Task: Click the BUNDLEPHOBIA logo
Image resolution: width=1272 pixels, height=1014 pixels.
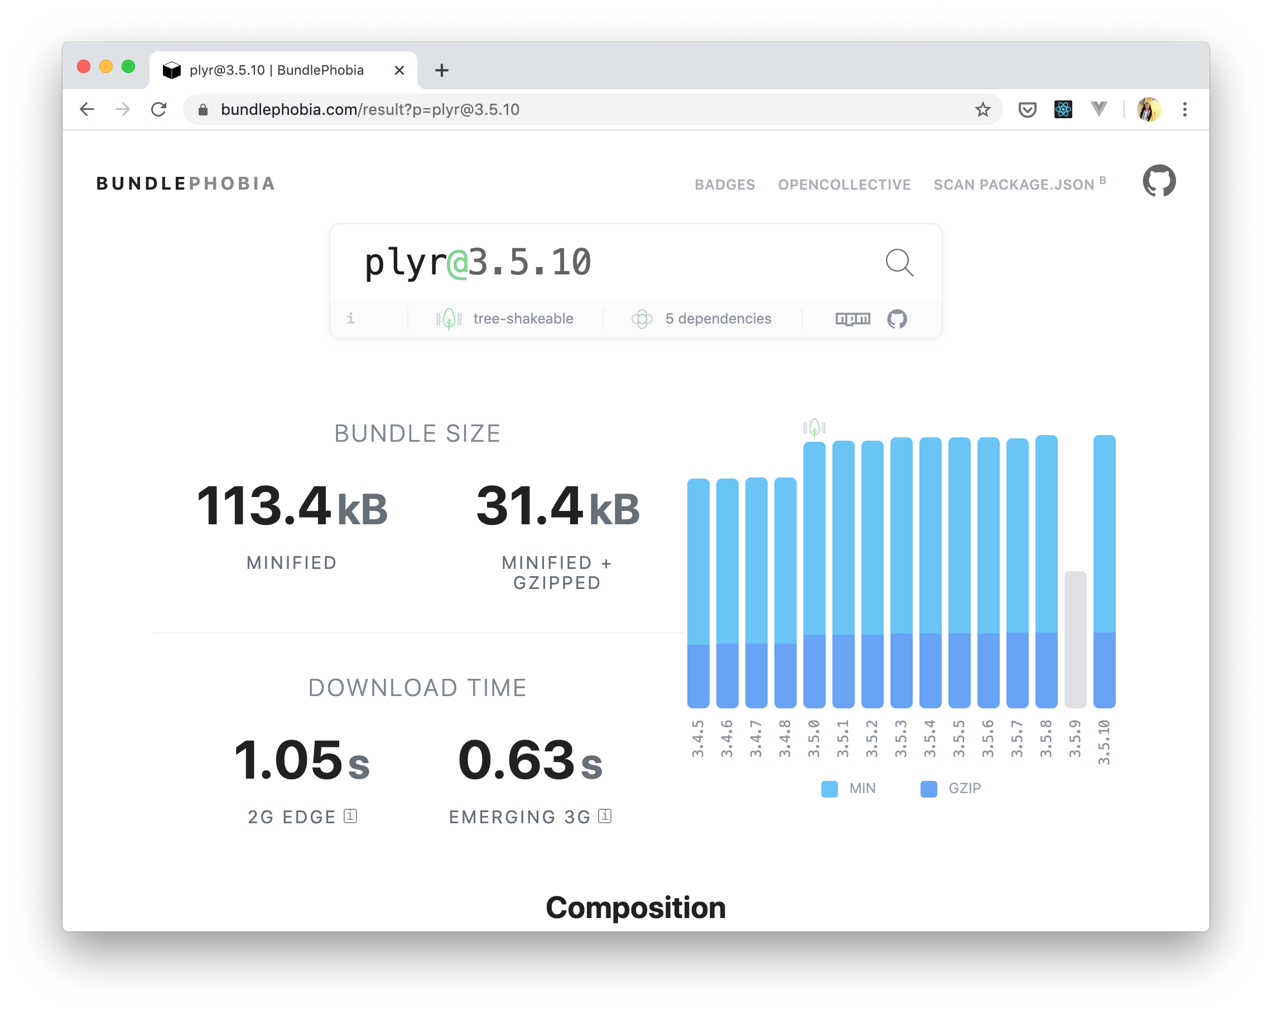Action: (186, 184)
